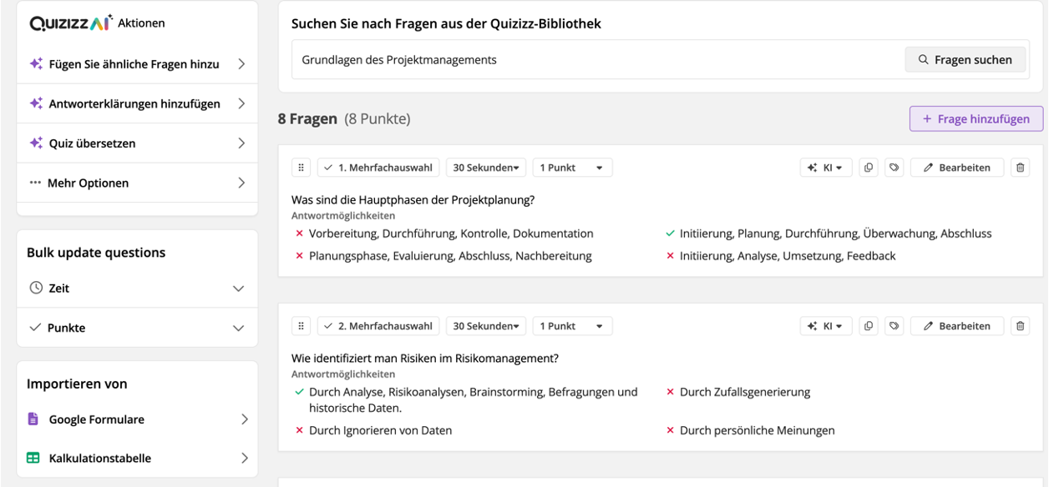Expand the Zeit bulk update section

point(137,288)
